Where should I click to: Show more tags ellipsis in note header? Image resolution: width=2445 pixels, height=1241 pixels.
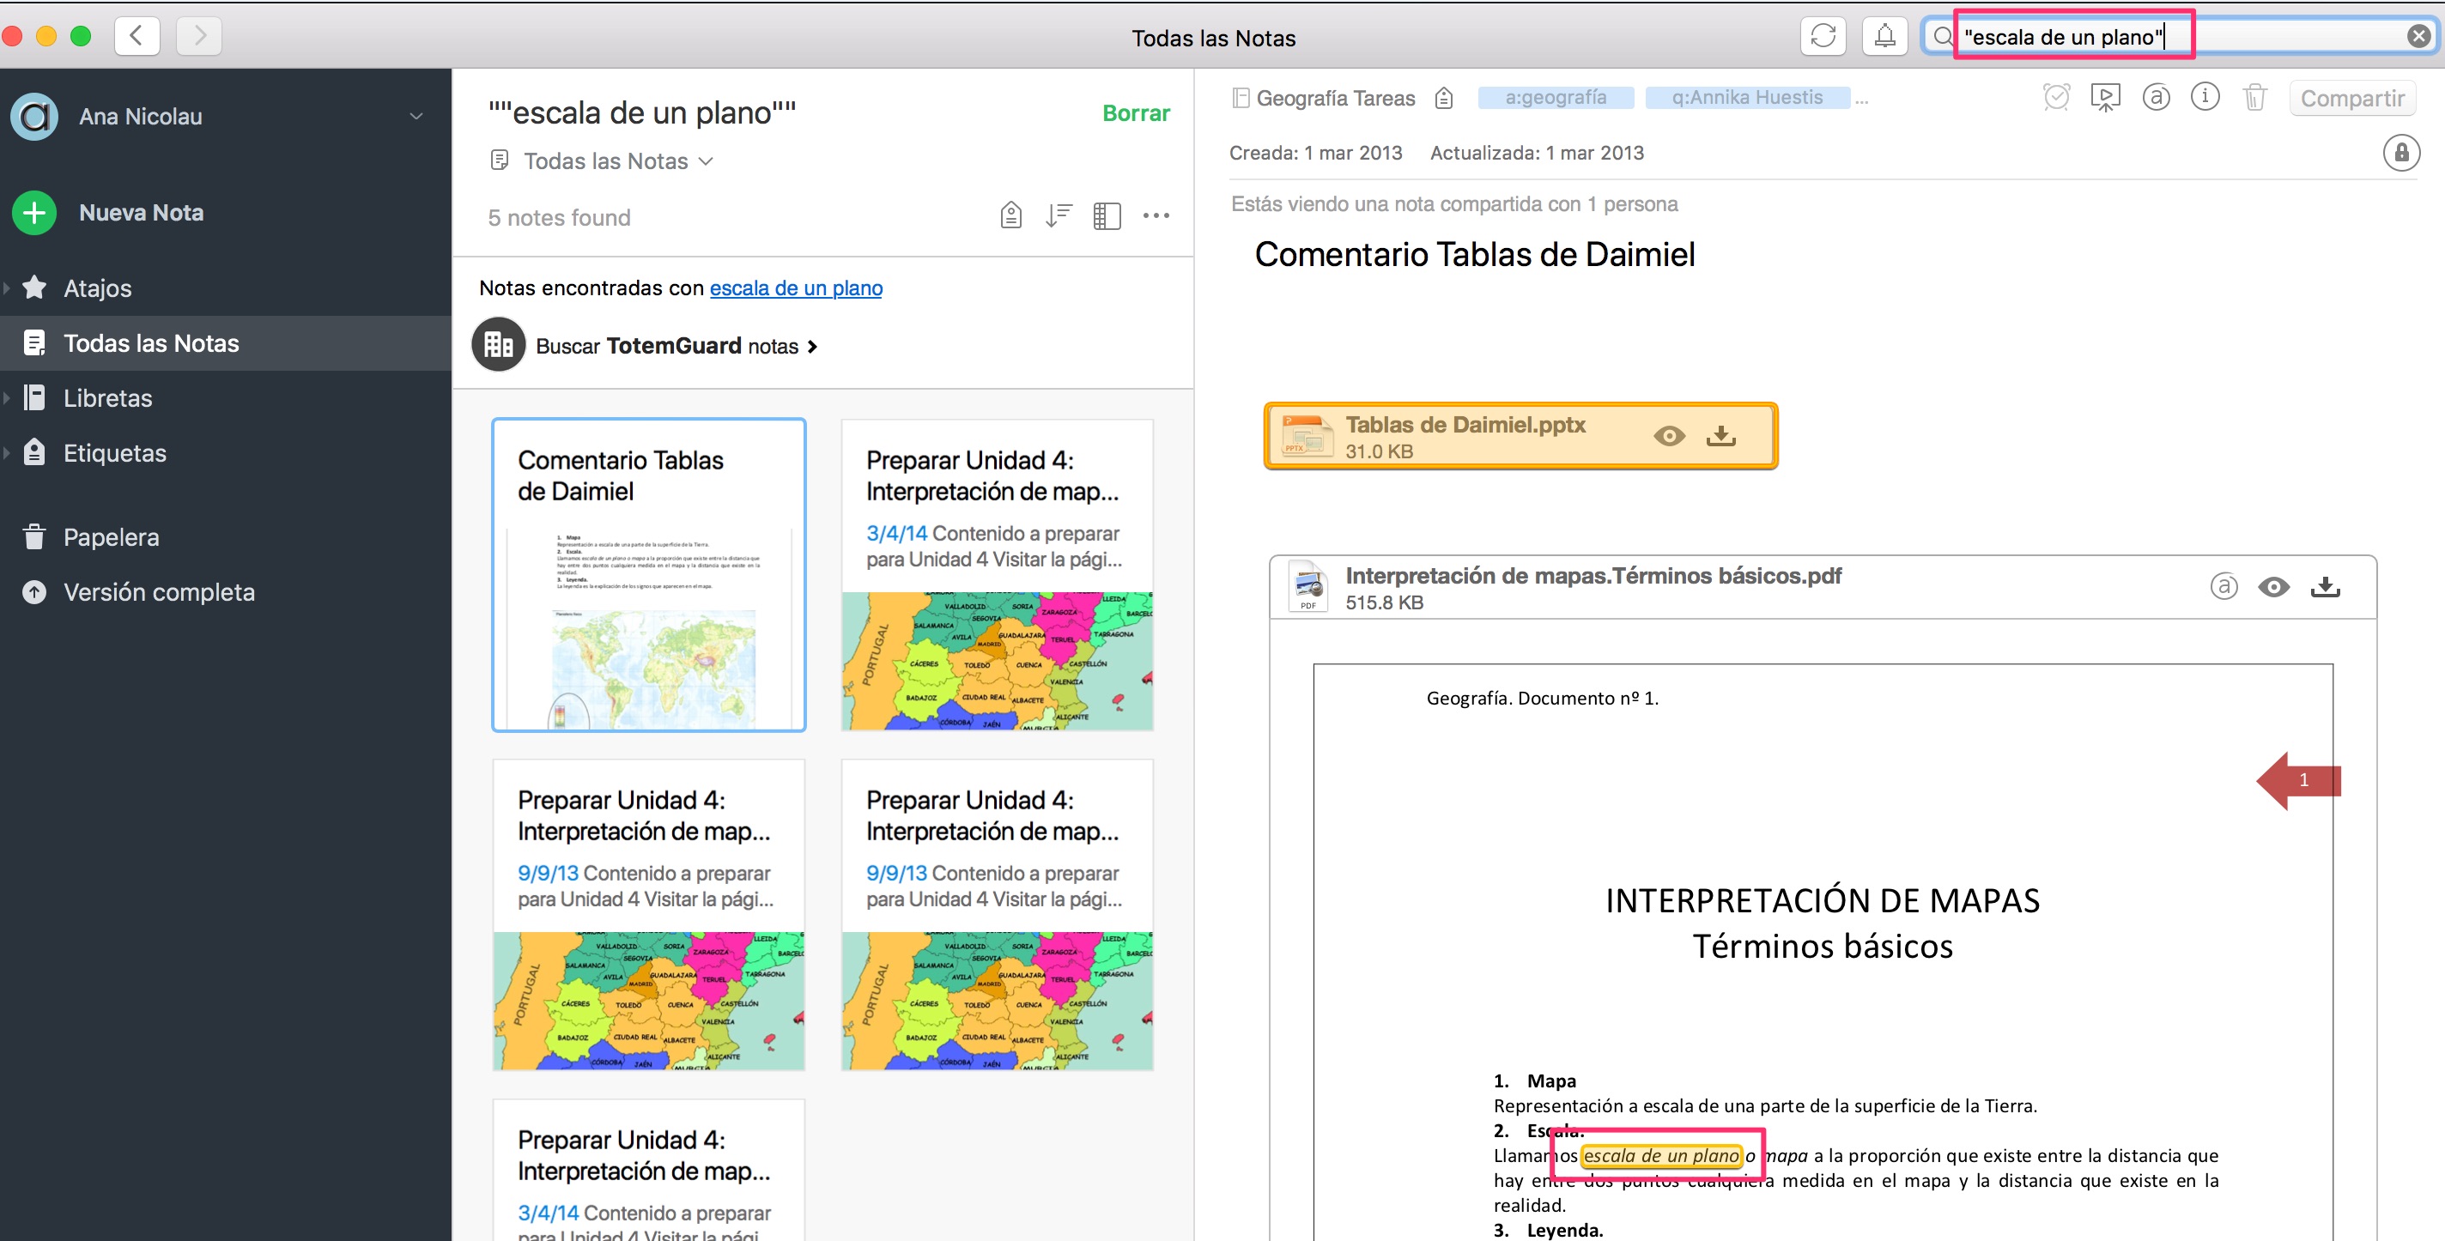(1861, 100)
